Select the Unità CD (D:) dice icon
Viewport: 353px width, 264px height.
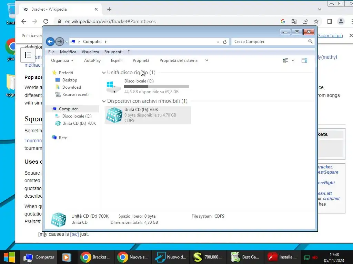114,115
